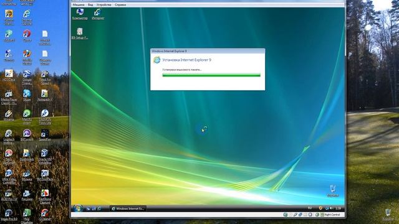Open Winamp on the host desktop
The width and height of the screenshot is (399, 224).
pyautogui.click(x=8, y=114)
